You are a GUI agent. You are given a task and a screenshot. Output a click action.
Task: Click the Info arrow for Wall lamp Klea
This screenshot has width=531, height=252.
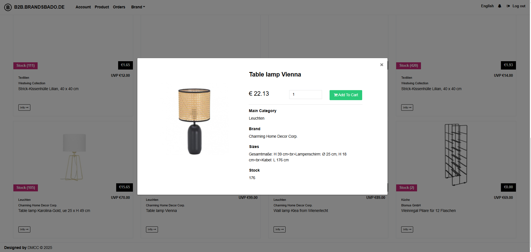(x=279, y=229)
